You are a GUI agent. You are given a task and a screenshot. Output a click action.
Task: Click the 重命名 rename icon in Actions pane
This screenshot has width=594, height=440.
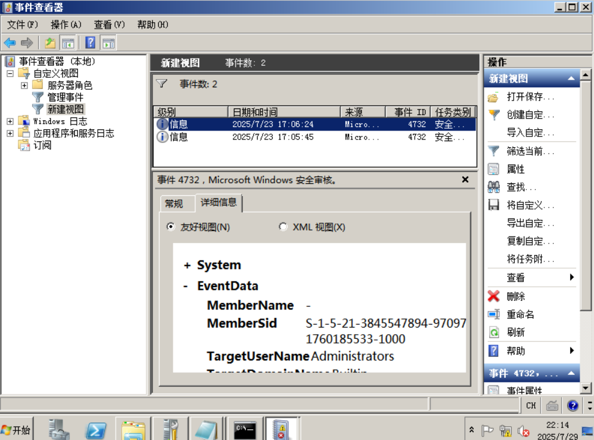click(x=493, y=314)
